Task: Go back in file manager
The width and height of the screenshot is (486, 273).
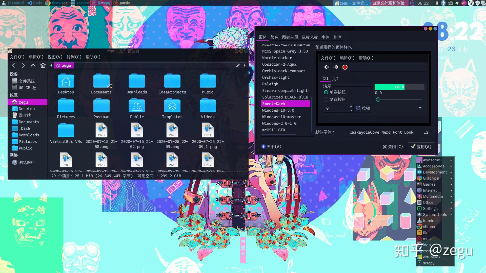Action: [13, 66]
